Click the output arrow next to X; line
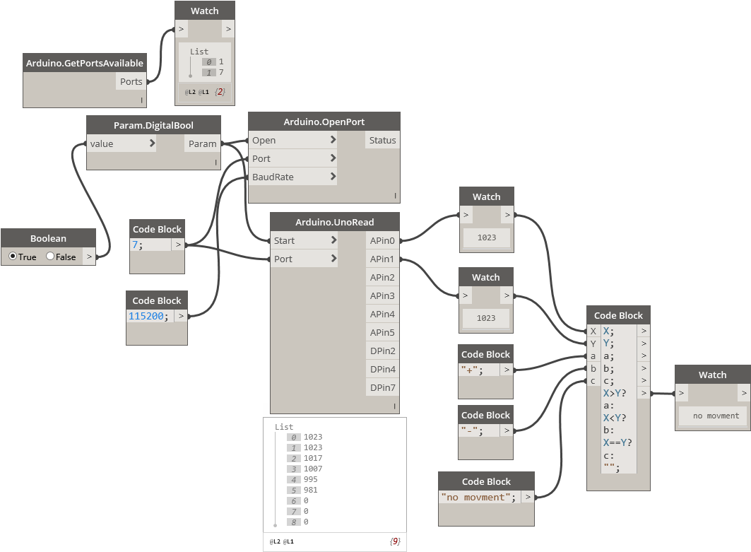Viewport: 751px width, 552px height. (644, 331)
